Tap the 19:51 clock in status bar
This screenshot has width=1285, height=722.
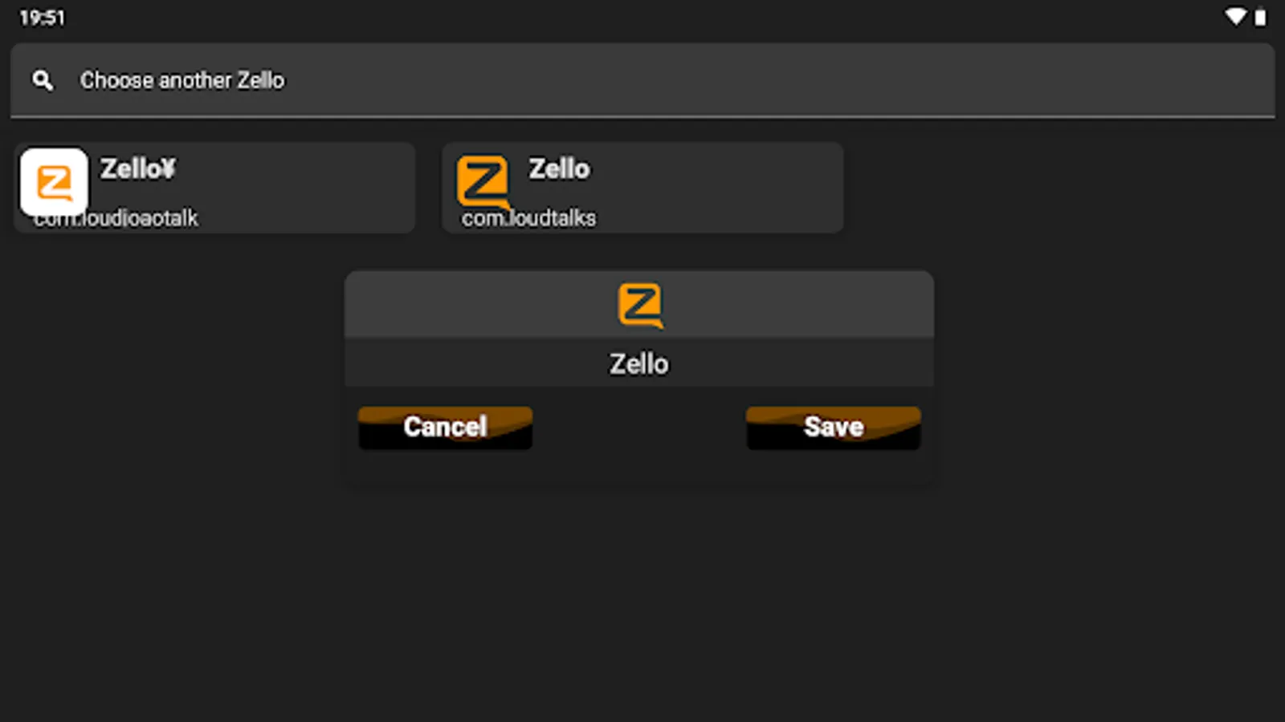(x=42, y=18)
